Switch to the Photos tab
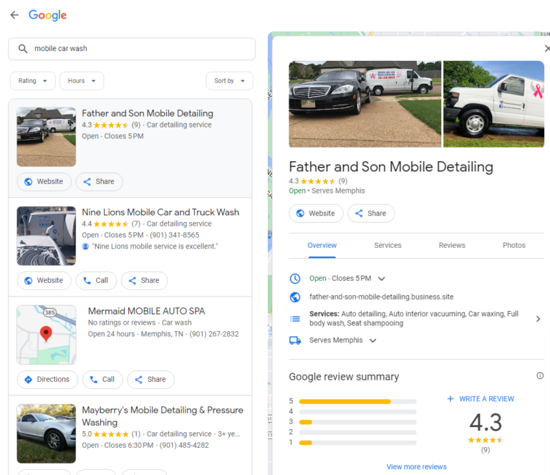550x475 pixels. pos(514,245)
